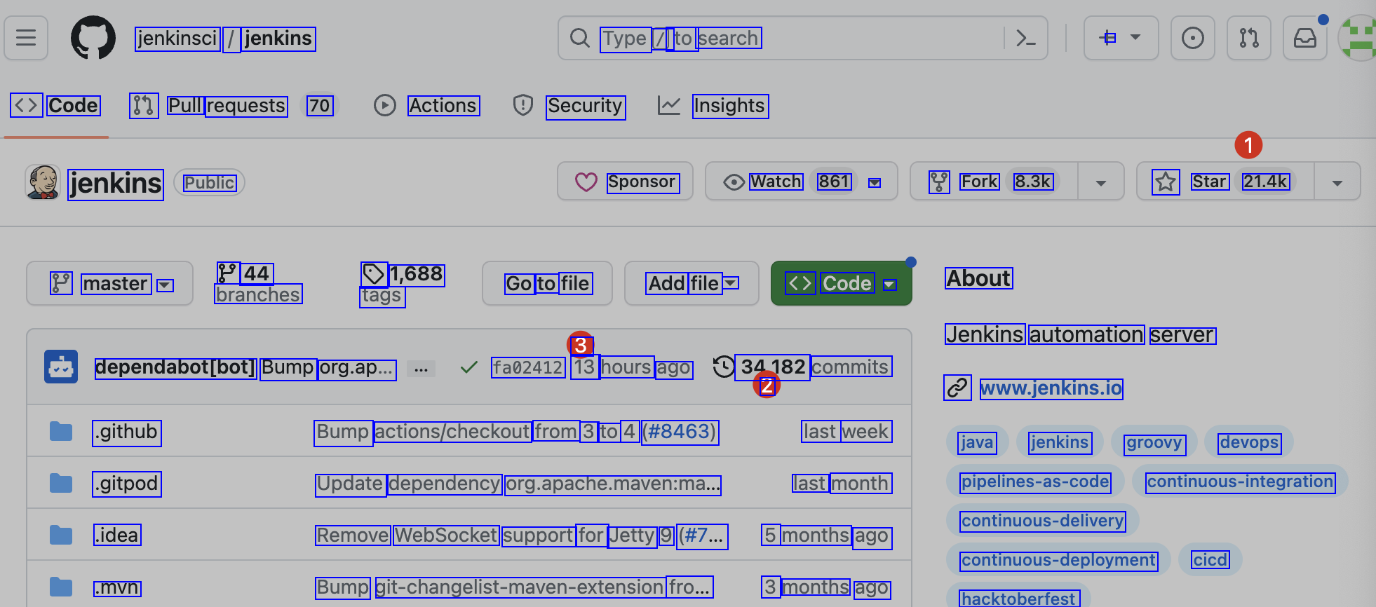Open the command palette icon
This screenshot has height=607, width=1376.
click(x=1025, y=38)
